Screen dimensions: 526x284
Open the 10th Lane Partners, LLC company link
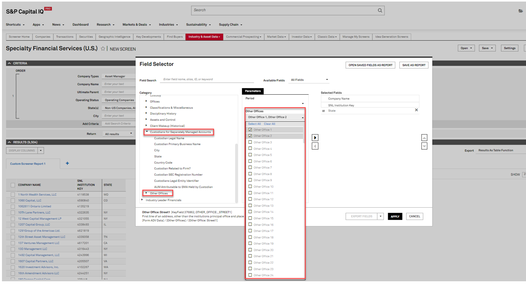34,212
